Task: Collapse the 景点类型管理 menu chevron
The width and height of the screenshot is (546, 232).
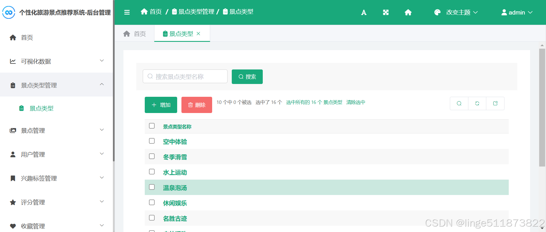Action: coord(102,84)
